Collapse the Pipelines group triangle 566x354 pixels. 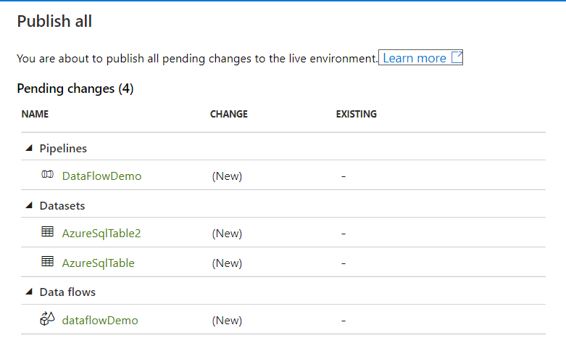(29, 148)
